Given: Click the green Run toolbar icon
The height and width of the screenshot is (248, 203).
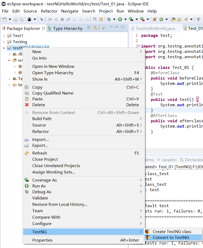Looking at the screenshot, I should pos(120,19).
